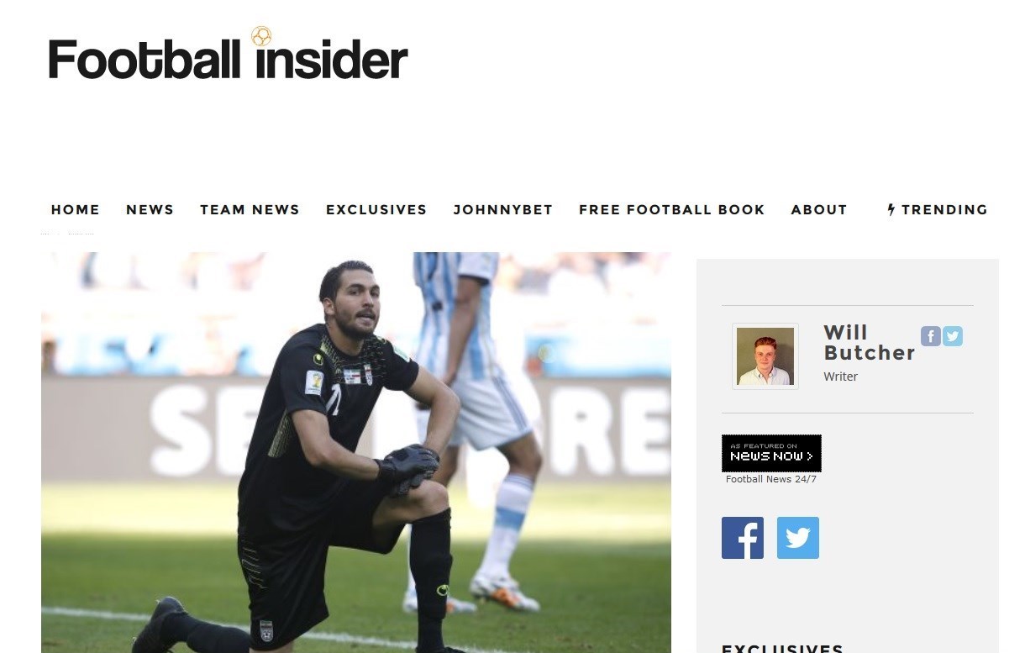This screenshot has width=1025, height=653.
Task: Open Will Butcher's small Facebook profile icon
Action: (x=930, y=336)
